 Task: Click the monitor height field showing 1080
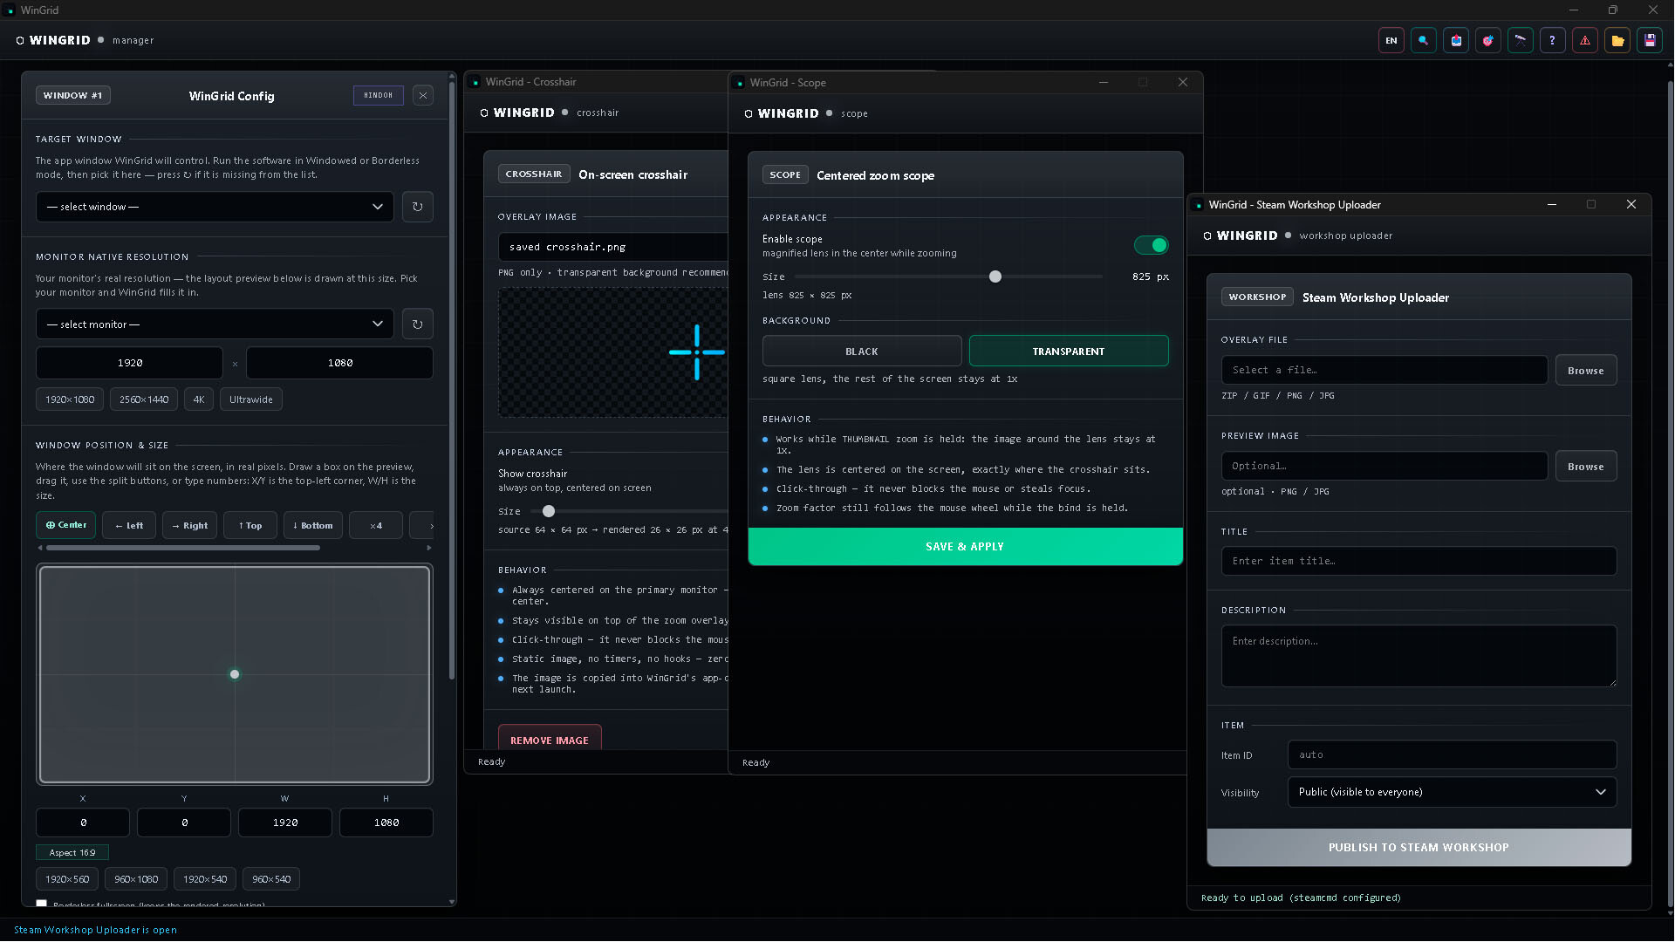(x=340, y=363)
